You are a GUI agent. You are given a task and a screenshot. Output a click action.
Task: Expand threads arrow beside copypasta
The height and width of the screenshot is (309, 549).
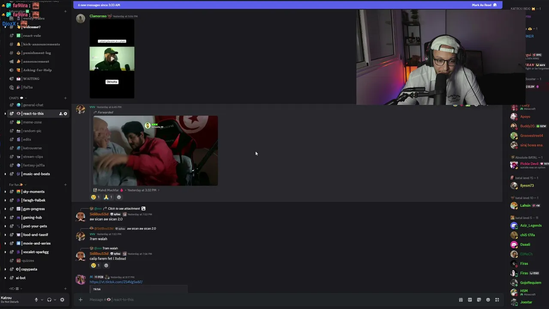[x=5, y=269]
